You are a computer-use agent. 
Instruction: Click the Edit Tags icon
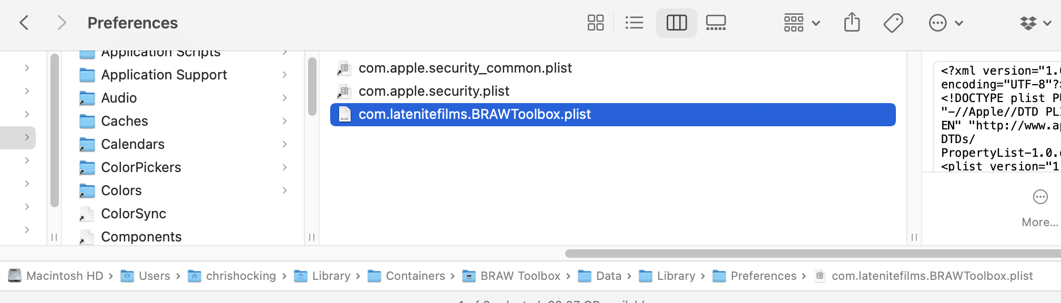pyautogui.click(x=893, y=23)
